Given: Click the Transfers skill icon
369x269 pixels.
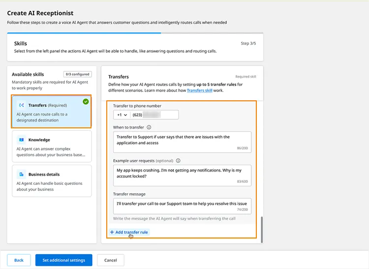Looking at the screenshot, I should pos(22,105).
